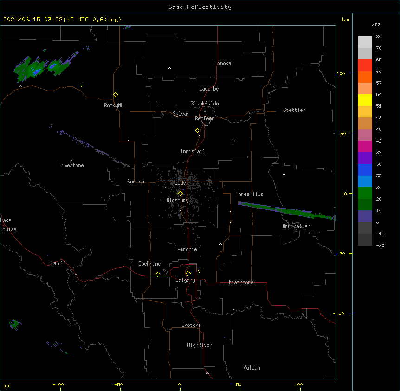
Task: Click the -100 tick label on horizontal axis
Action: pyautogui.click(x=58, y=384)
